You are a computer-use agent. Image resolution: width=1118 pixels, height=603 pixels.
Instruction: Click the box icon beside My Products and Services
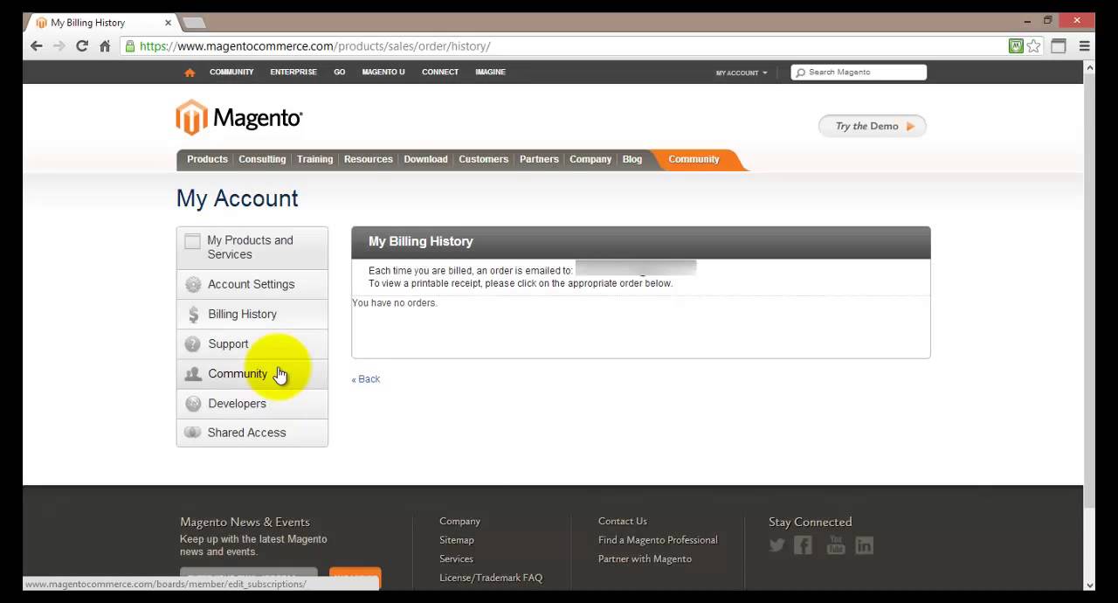point(192,241)
